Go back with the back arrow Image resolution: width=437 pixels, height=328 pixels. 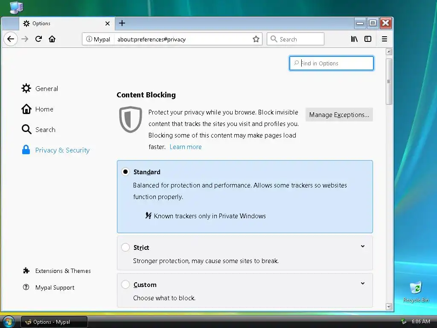pos(11,39)
